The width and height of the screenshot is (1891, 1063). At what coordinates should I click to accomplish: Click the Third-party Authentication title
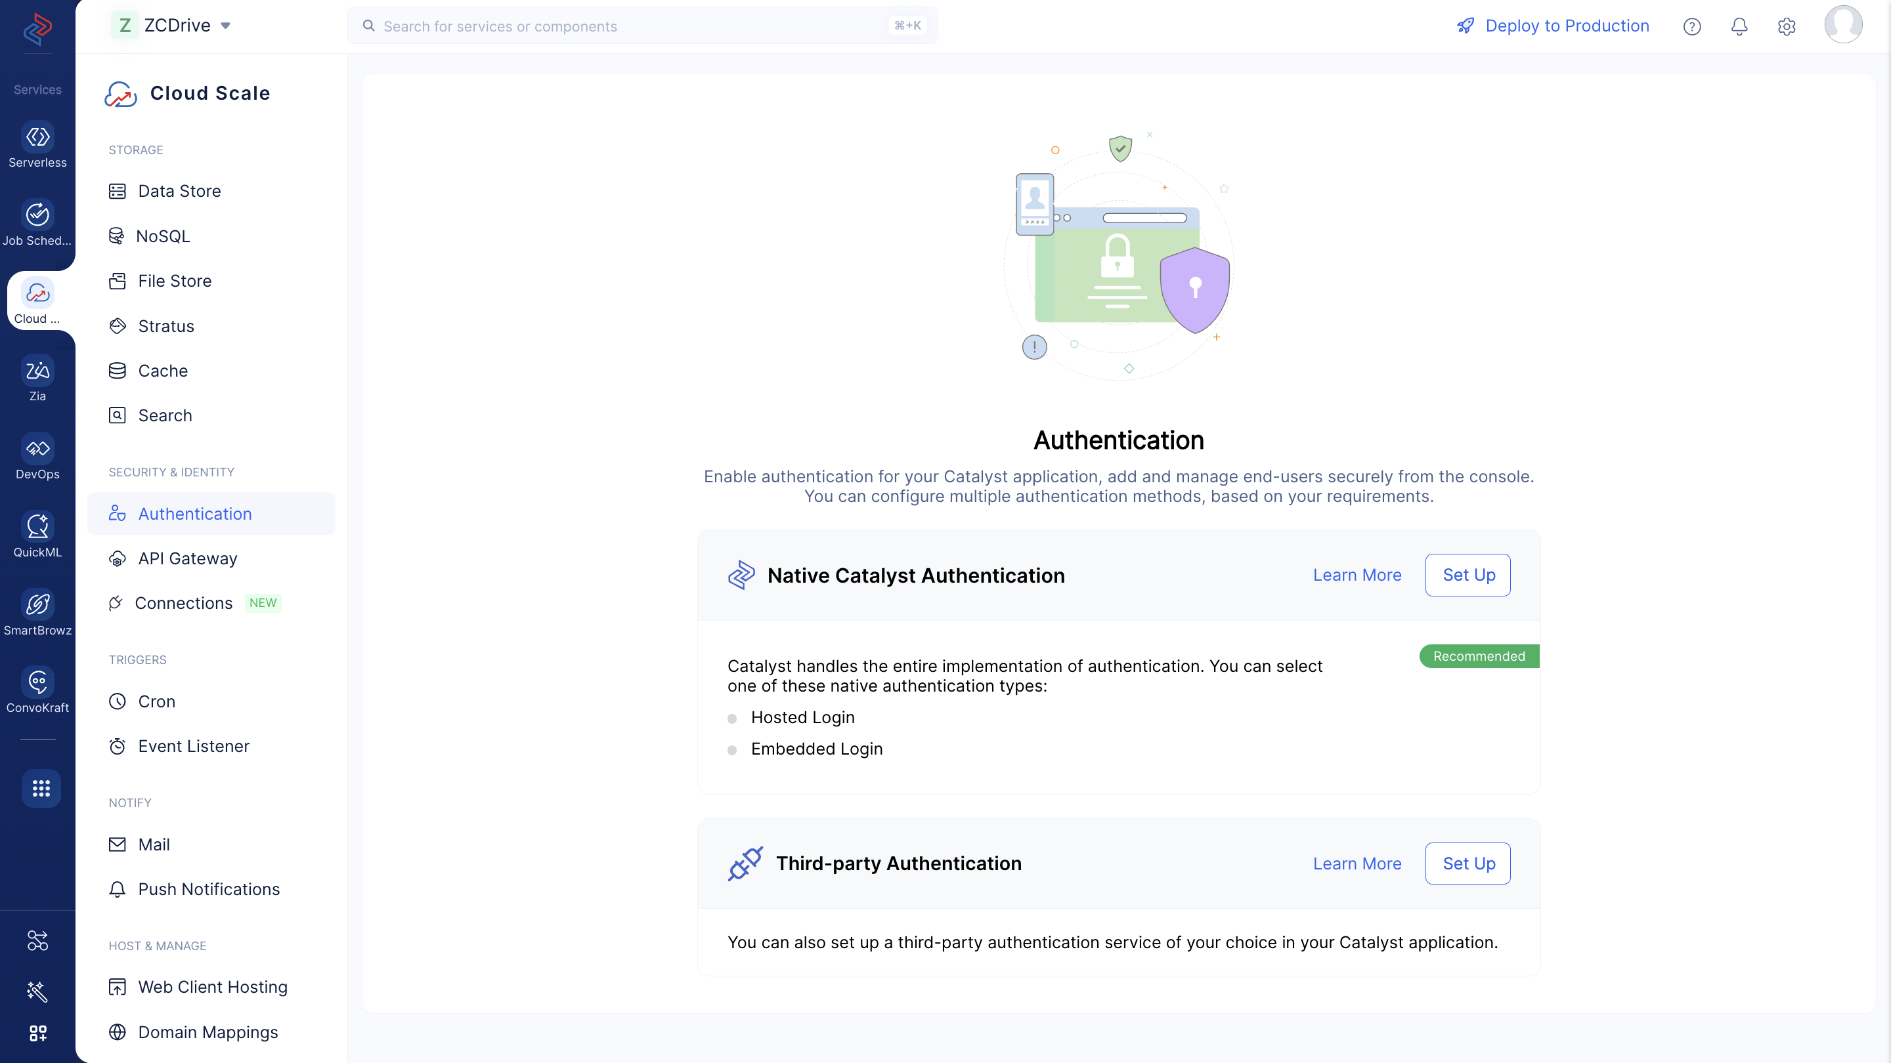pyautogui.click(x=898, y=864)
